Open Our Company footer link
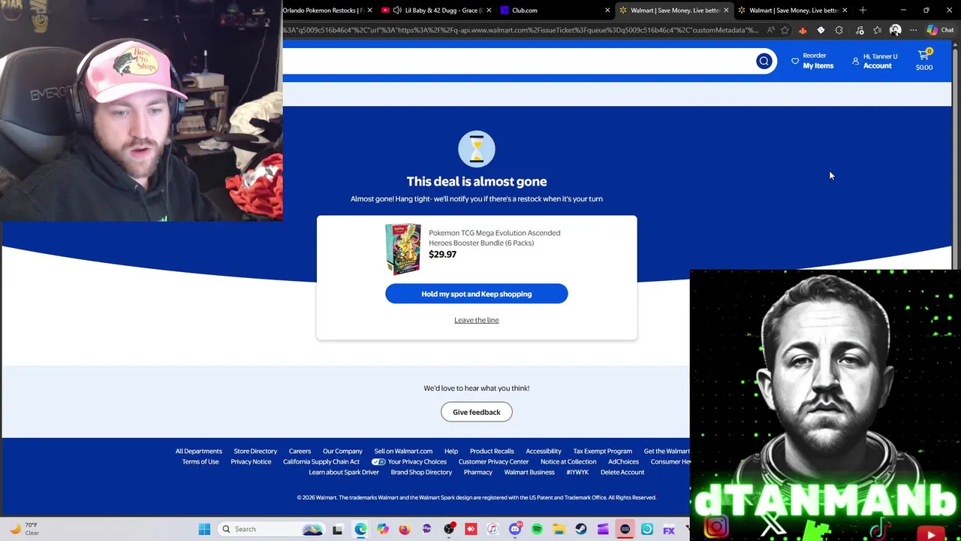The image size is (961, 541). pos(342,452)
